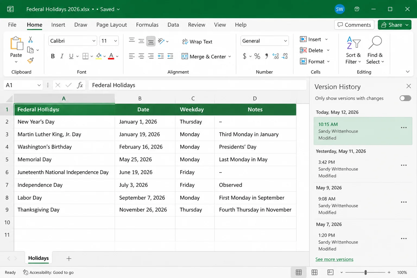Open the Sort & Filter menu
The height and width of the screenshot is (278, 417).
[353, 50]
